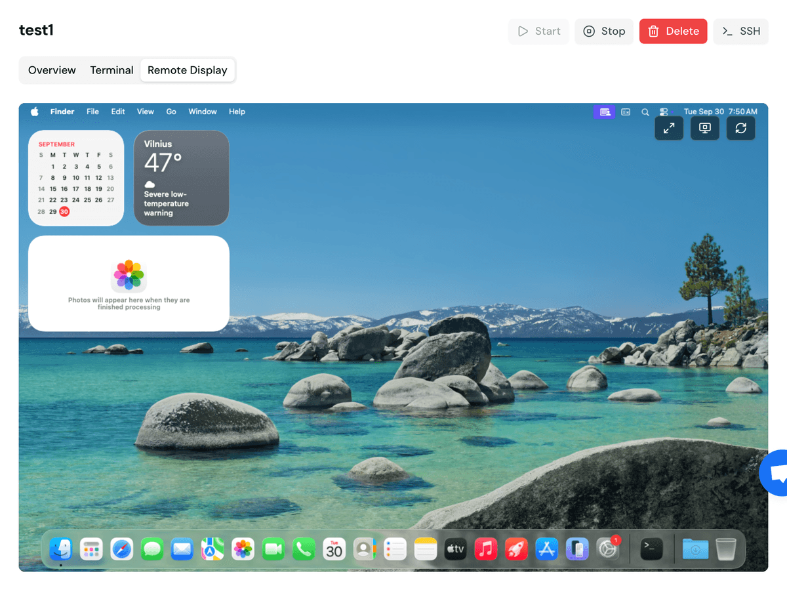The width and height of the screenshot is (787, 603).
Task: Click the monitor icon in display overlay
Action: [x=705, y=129]
